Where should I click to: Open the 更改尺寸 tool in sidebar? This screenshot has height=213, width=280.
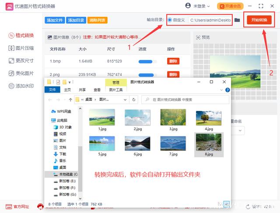pos(21,60)
